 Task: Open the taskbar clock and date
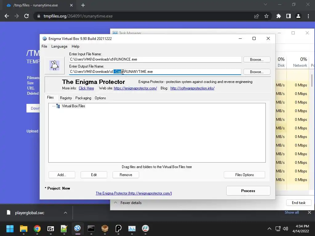[x=301, y=229]
